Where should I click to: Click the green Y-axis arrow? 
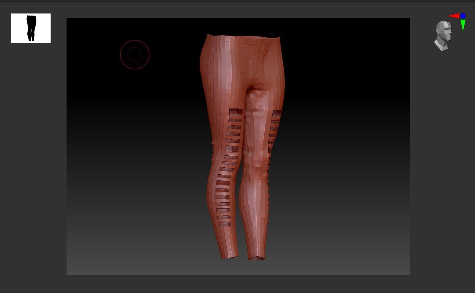coord(463,25)
